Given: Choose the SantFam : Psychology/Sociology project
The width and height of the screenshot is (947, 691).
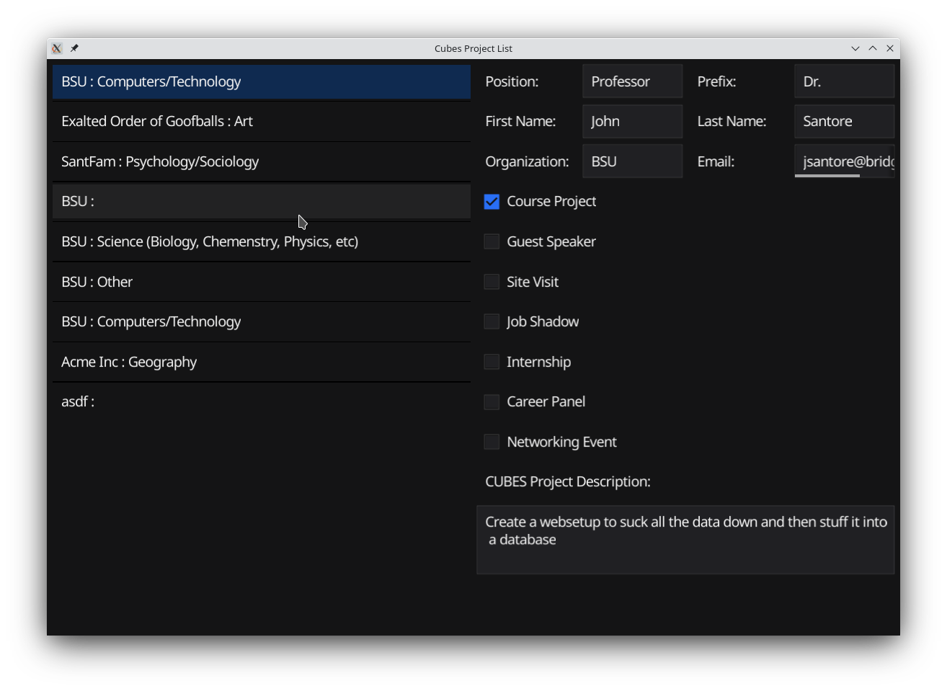Looking at the screenshot, I should pyautogui.click(x=262, y=161).
